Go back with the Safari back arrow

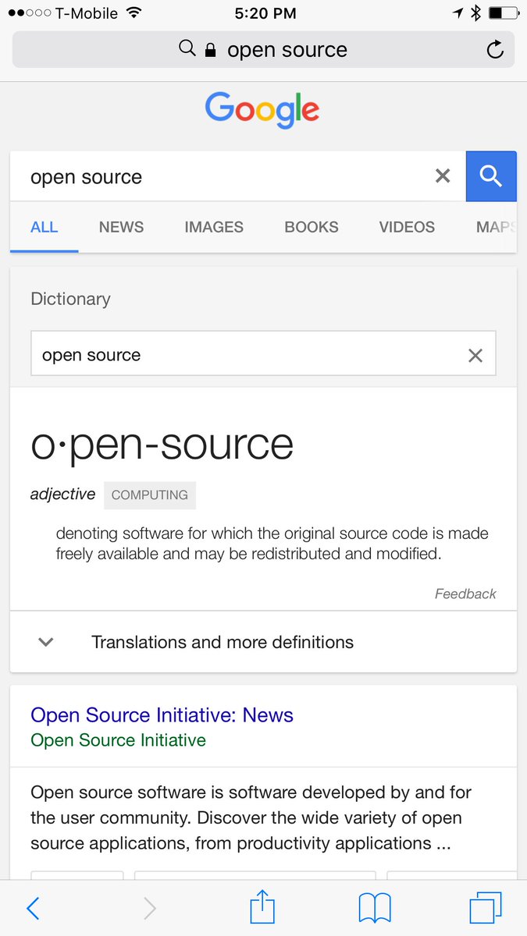32,908
